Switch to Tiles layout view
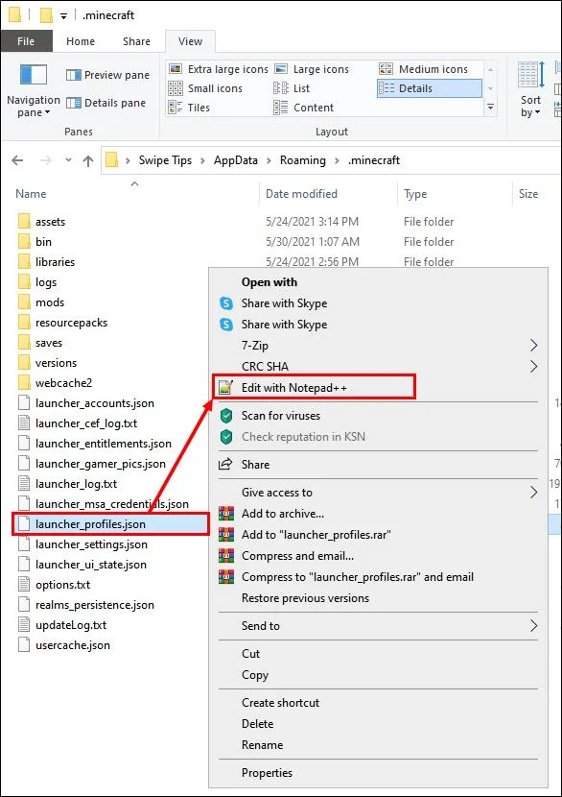562x797 pixels. point(189,108)
